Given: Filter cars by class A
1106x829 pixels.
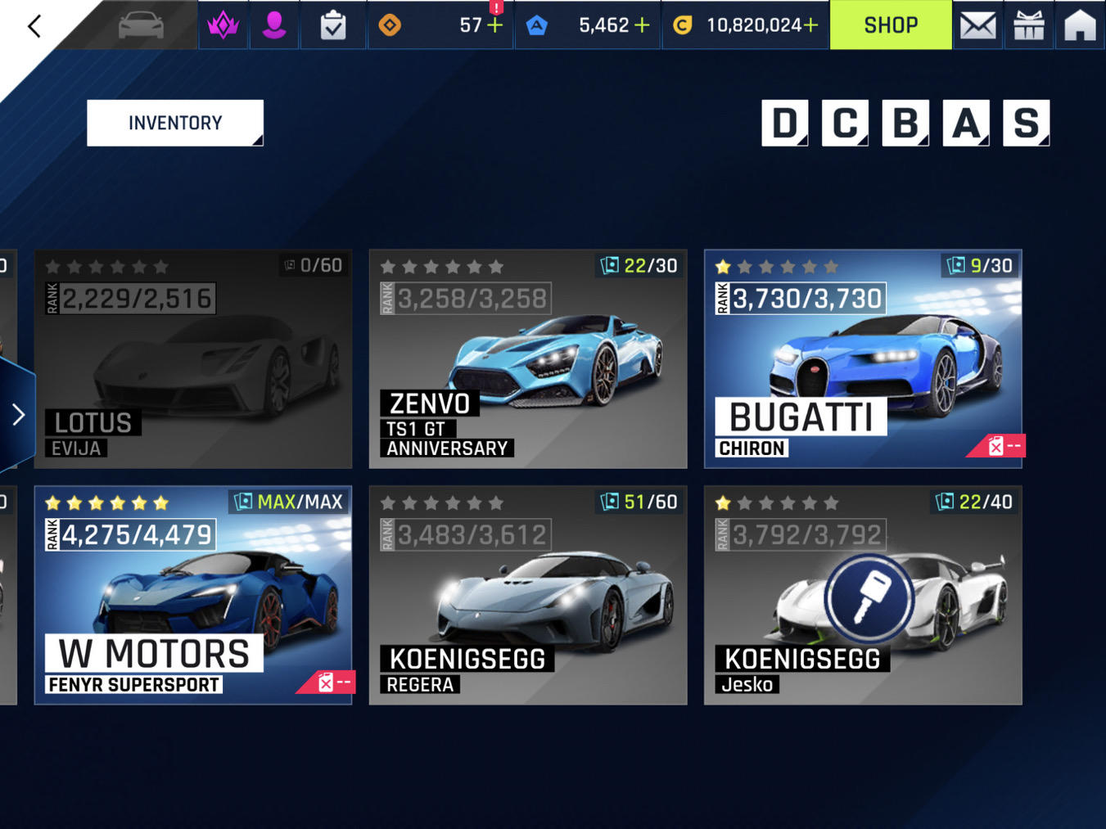Looking at the screenshot, I should pos(966,123).
